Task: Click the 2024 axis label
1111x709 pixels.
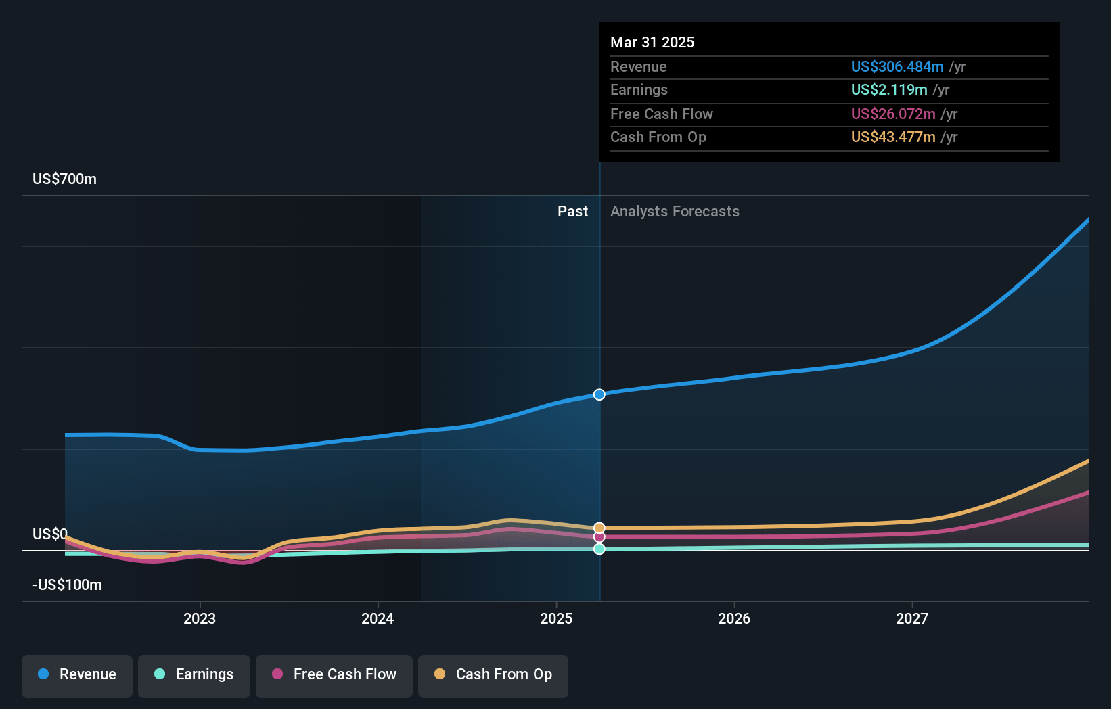Action: click(x=378, y=618)
